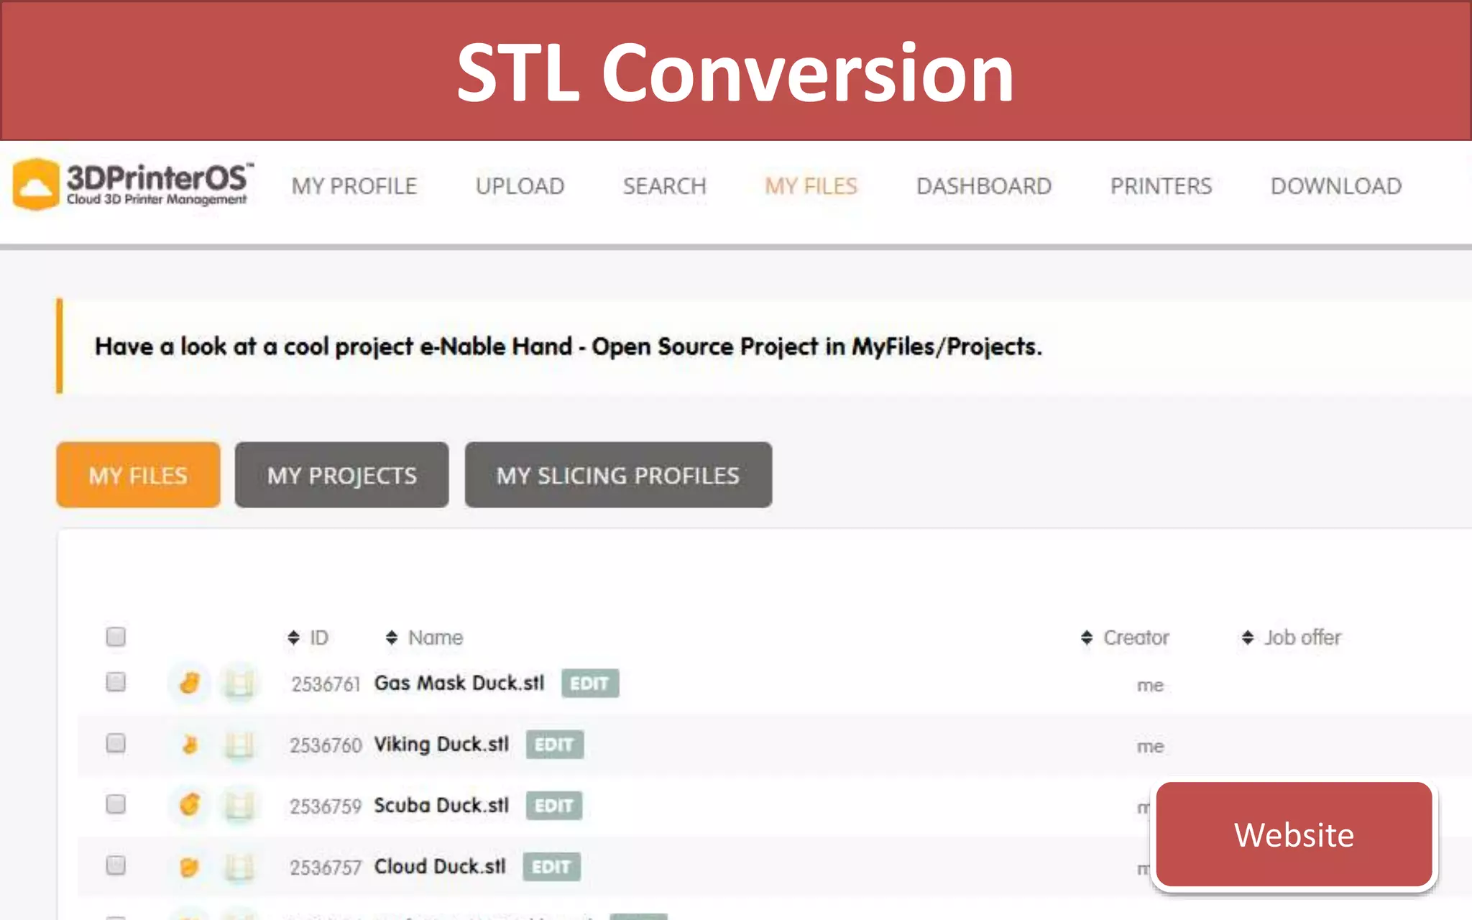Open DASHBOARD in the top navigation
Viewport: 1472px width, 920px height.
984,186
